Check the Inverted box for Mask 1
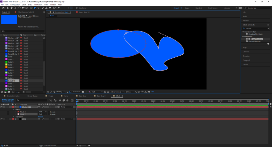The height and width of the screenshot is (147, 272). click(x=49, y=112)
